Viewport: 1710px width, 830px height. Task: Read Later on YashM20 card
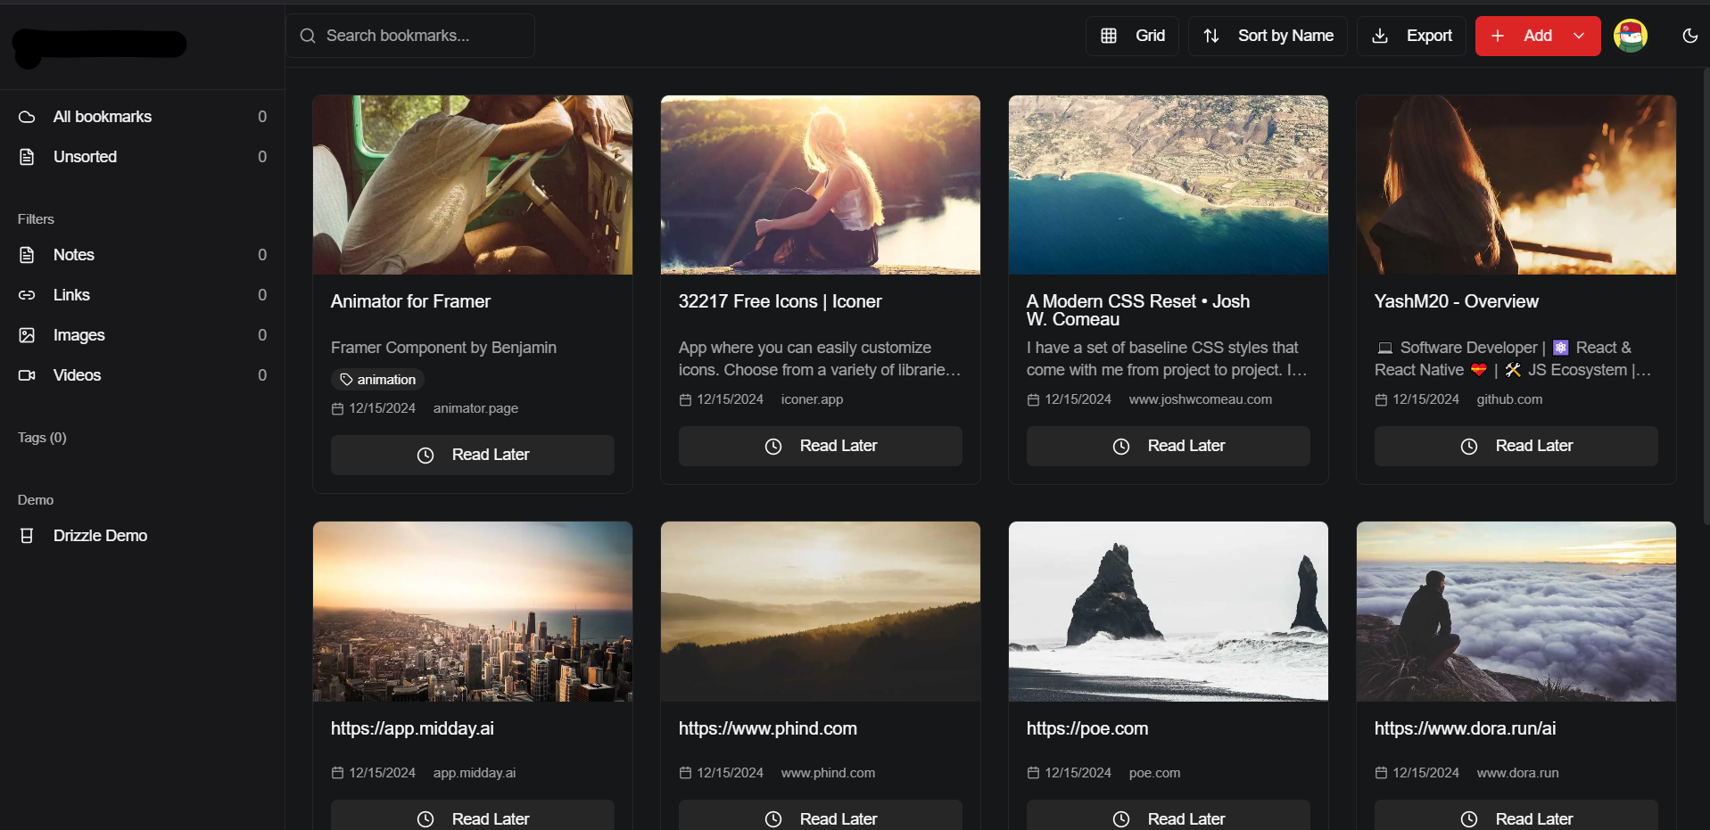click(1516, 446)
